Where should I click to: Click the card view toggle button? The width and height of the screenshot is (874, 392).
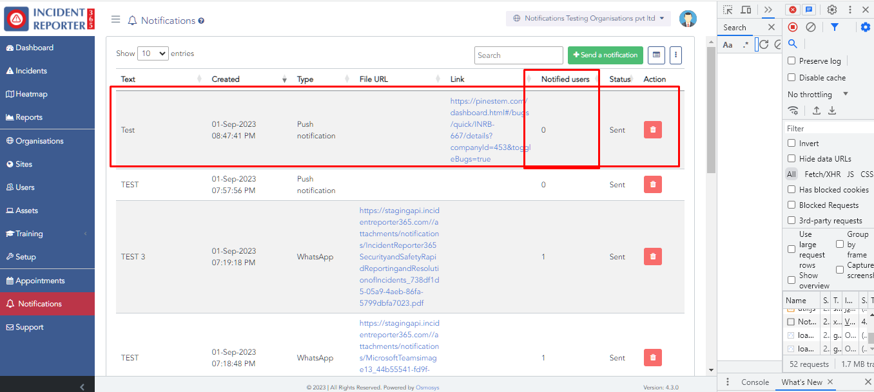click(x=656, y=55)
